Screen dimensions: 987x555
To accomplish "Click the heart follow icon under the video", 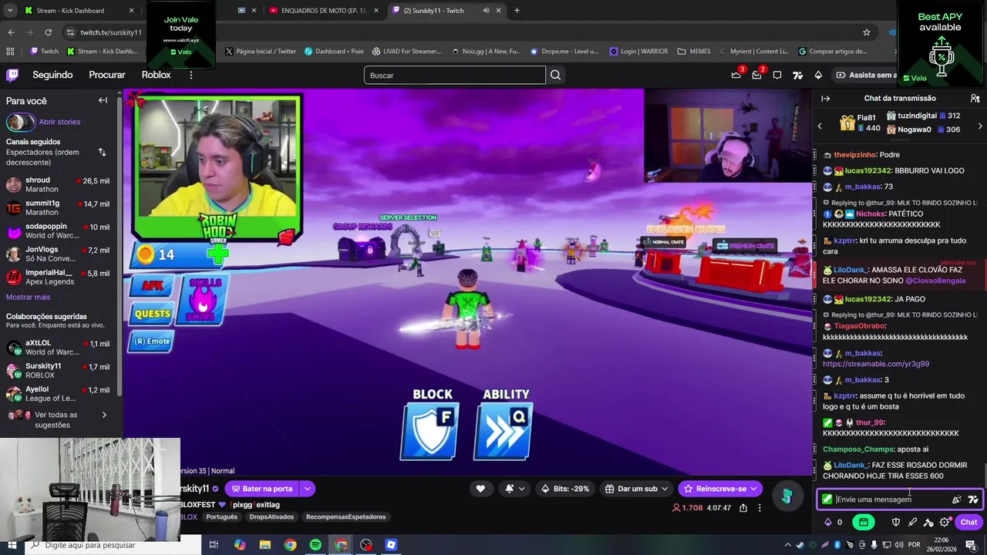I will point(480,489).
